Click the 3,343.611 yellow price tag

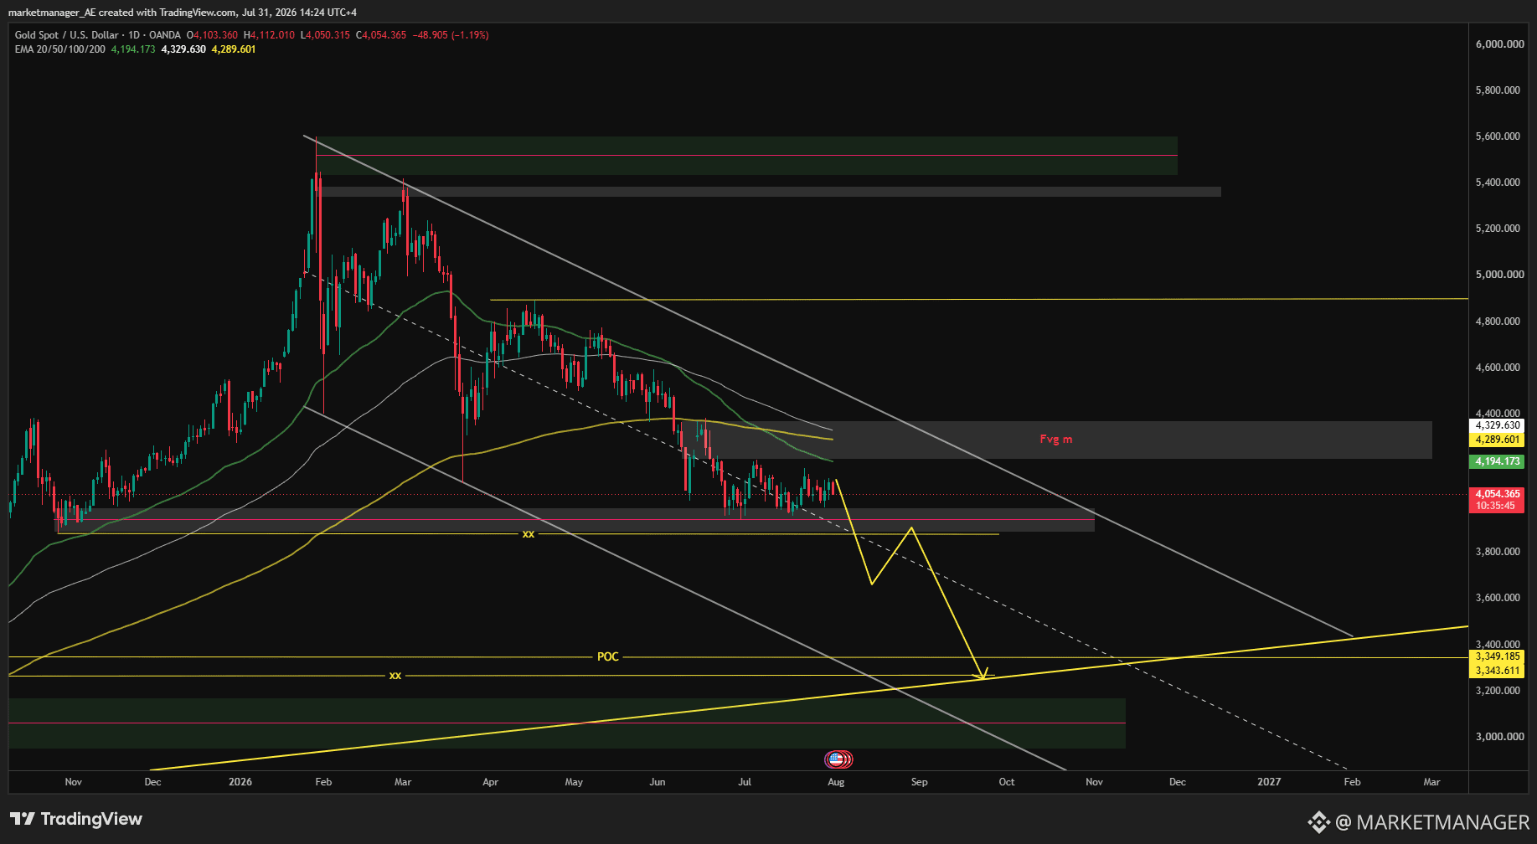click(1498, 671)
